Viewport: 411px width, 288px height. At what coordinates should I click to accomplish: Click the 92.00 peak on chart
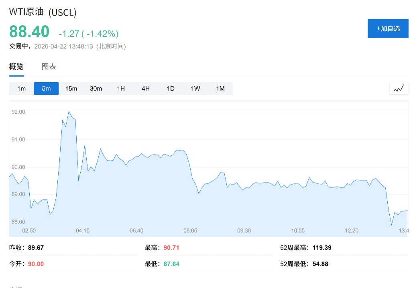(x=69, y=111)
